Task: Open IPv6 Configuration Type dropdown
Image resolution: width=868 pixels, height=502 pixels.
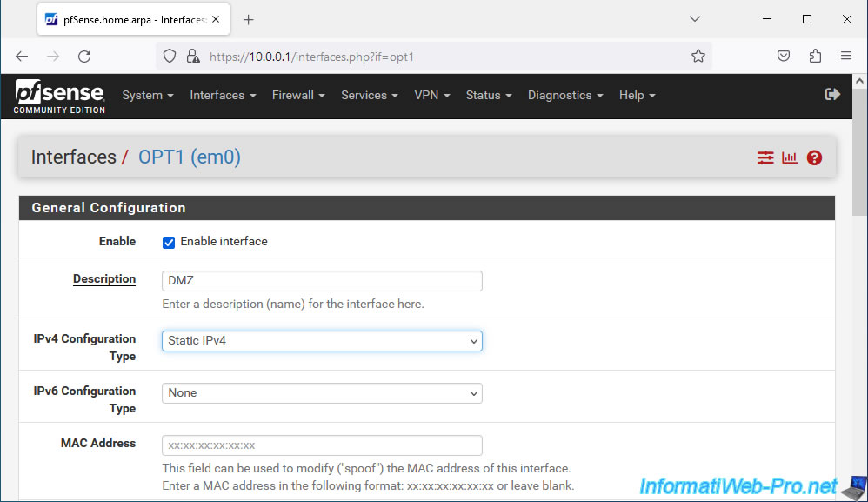Action: (x=322, y=393)
